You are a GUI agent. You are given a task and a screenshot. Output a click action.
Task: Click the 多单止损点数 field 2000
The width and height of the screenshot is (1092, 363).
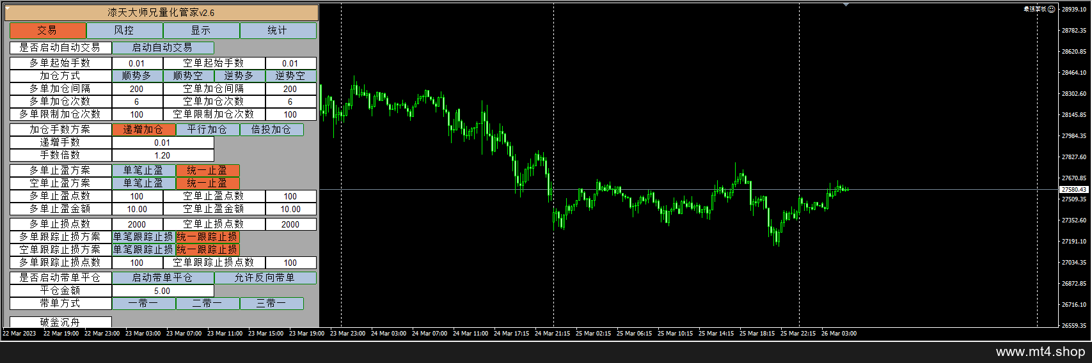[x=138, y=224]
